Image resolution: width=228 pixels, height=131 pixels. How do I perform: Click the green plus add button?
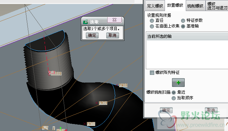178,83
